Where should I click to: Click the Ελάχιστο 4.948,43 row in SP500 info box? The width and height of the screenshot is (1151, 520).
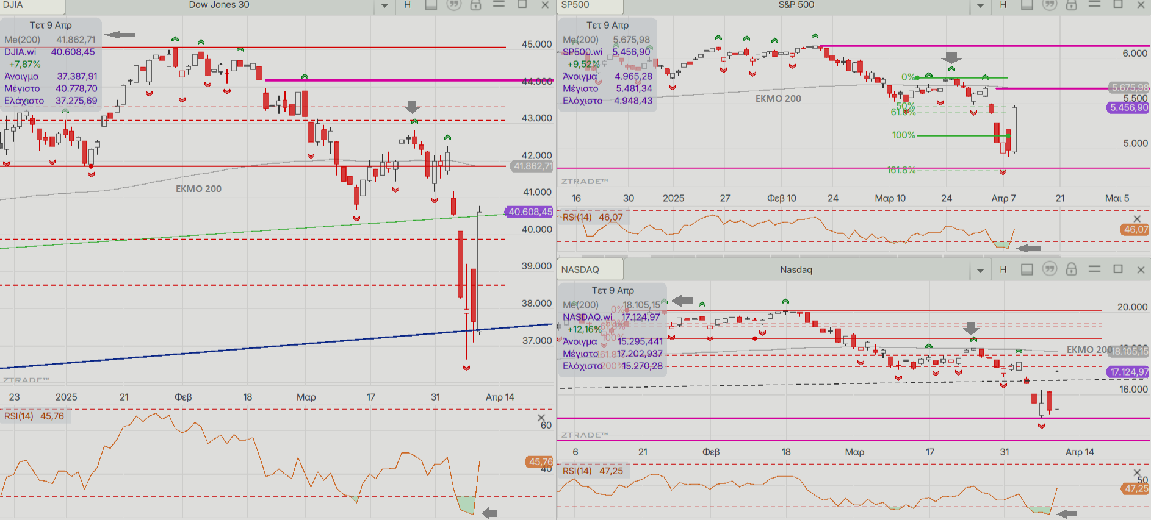tap(607, 101)
